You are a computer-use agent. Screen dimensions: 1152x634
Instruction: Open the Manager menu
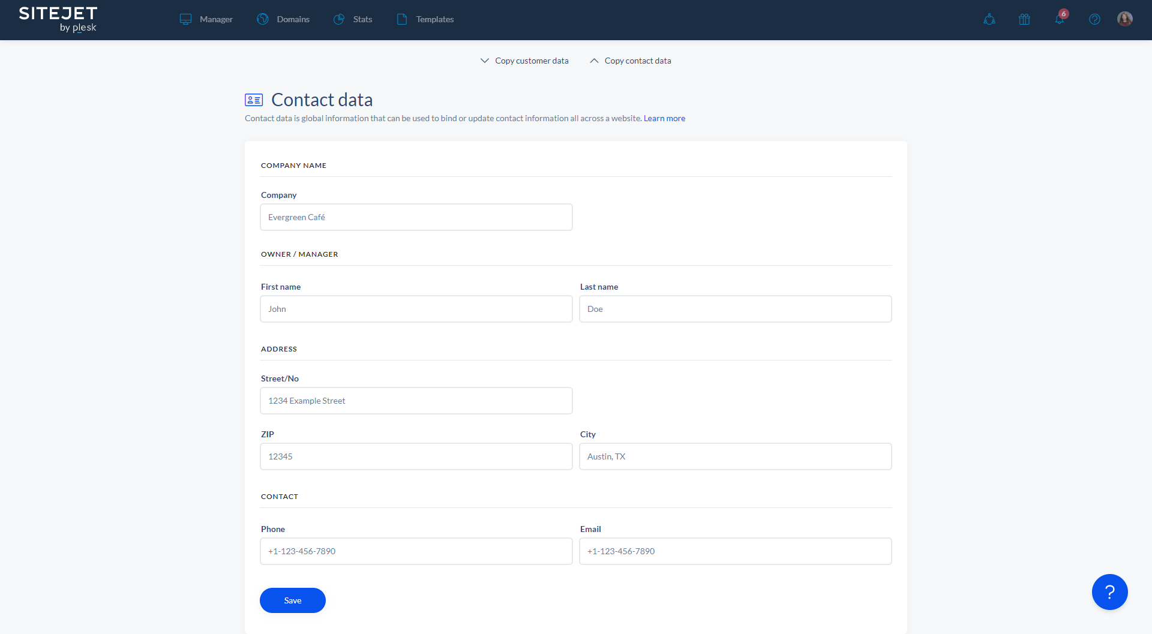206,19
